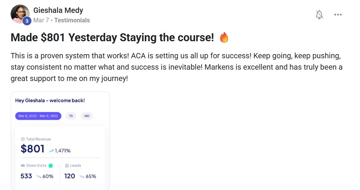Click Gieshala Medy's profile avatar

click(20, 14)
